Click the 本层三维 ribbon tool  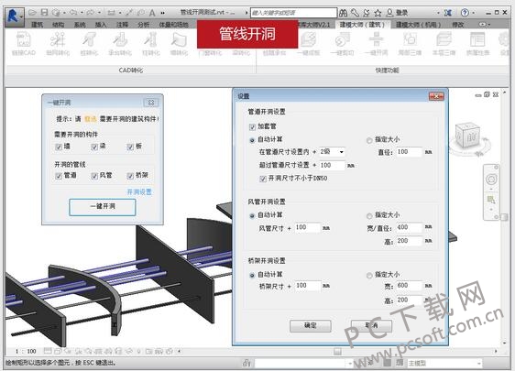[444, 44]
